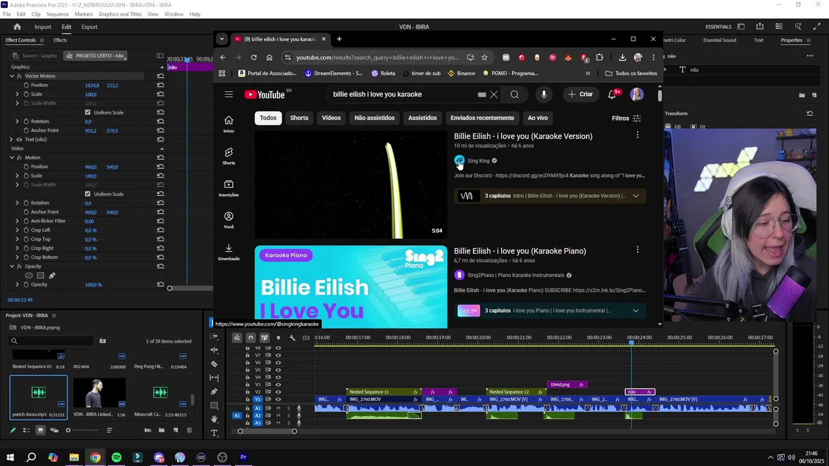
Task: Toggle Uniform Scale under Motion
Action: pos(87,194)
